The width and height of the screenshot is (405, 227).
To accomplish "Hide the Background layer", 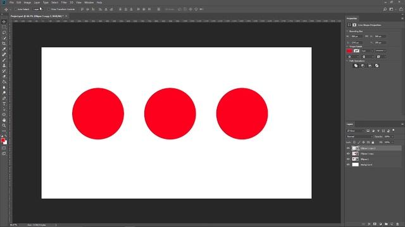I will pyautogui.click(x=348, y=165).
